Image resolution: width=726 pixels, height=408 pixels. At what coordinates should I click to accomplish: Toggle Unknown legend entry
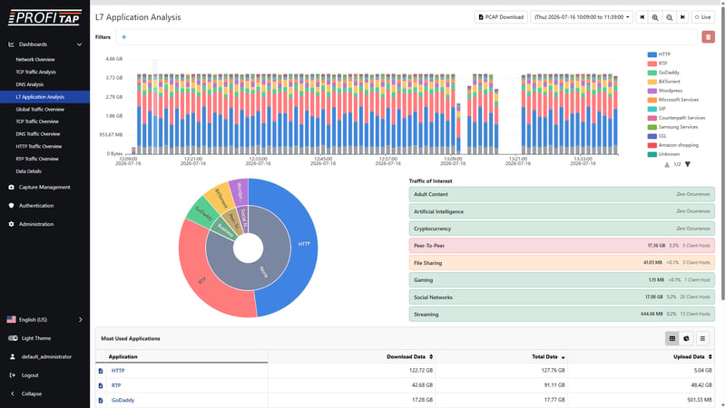click(663, 154)
